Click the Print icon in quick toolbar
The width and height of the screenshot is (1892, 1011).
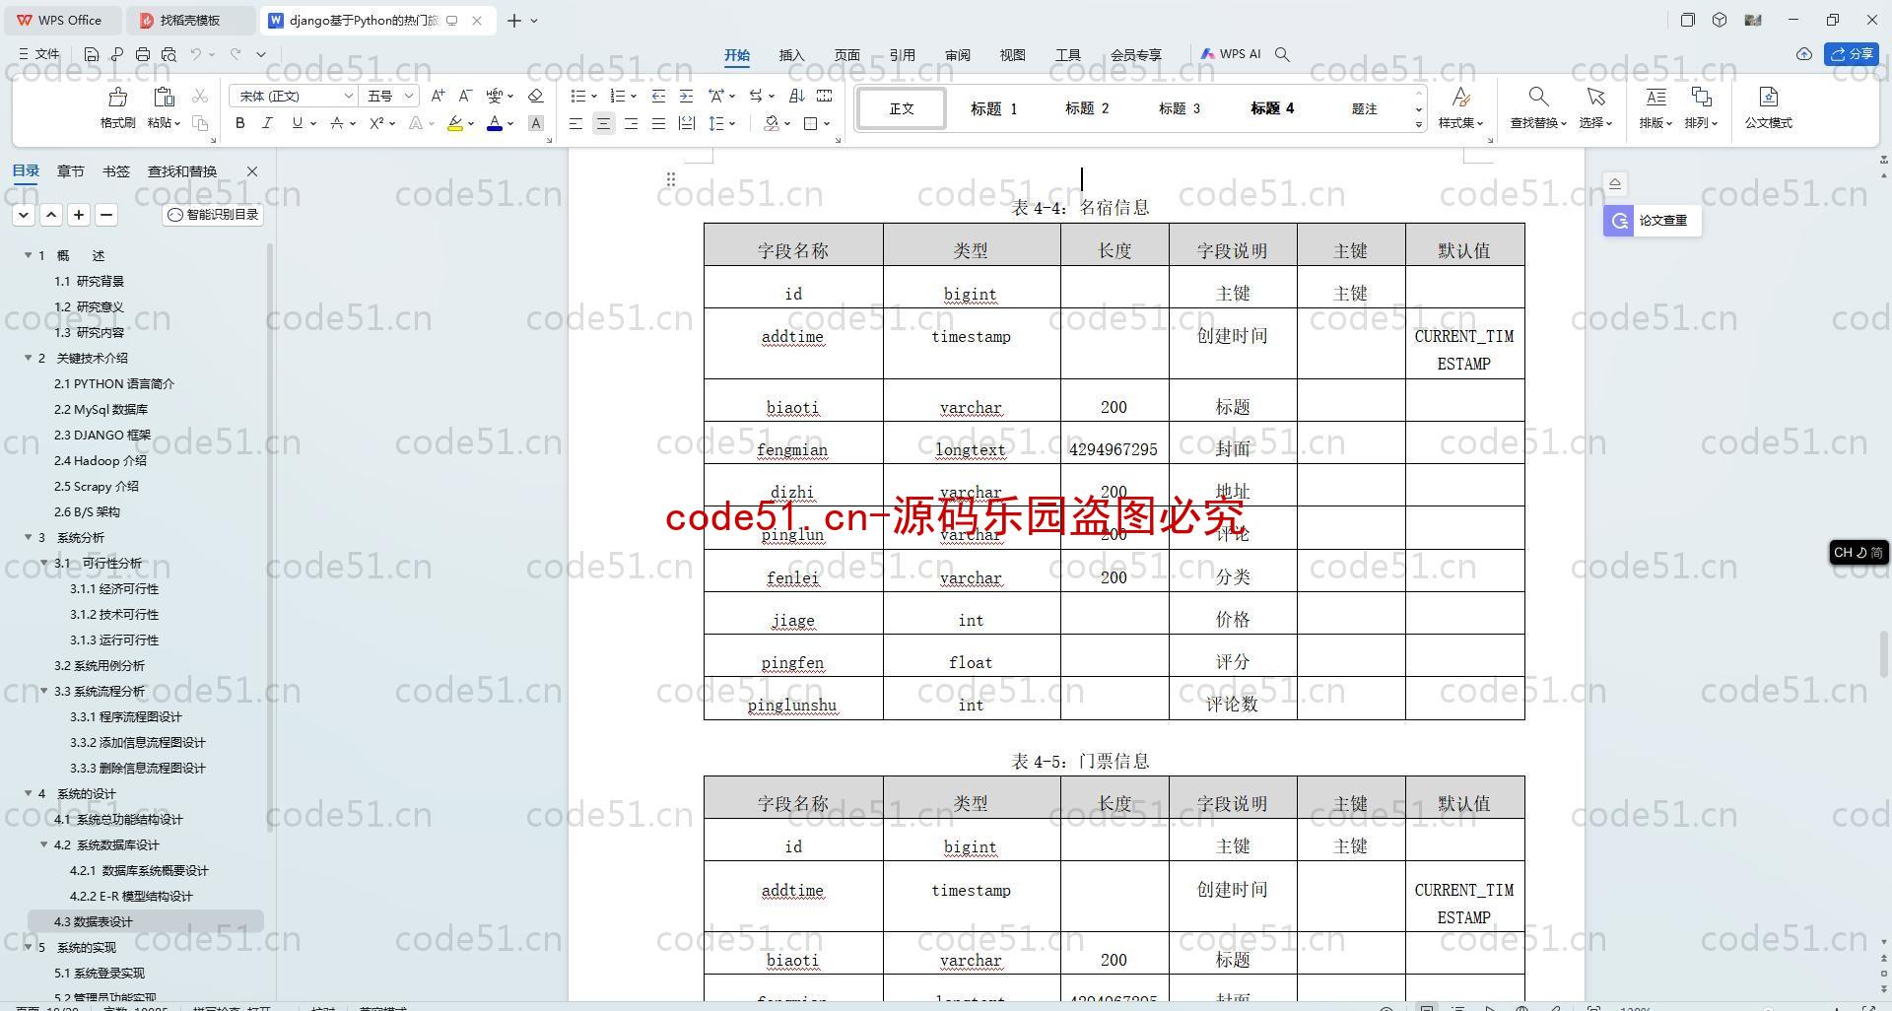(143, 54)
